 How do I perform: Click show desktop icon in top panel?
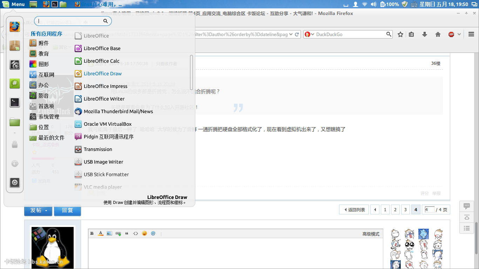[33, 4]
